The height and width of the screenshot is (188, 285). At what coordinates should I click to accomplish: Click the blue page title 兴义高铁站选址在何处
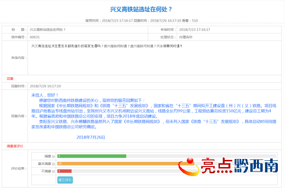pos(141,9)
